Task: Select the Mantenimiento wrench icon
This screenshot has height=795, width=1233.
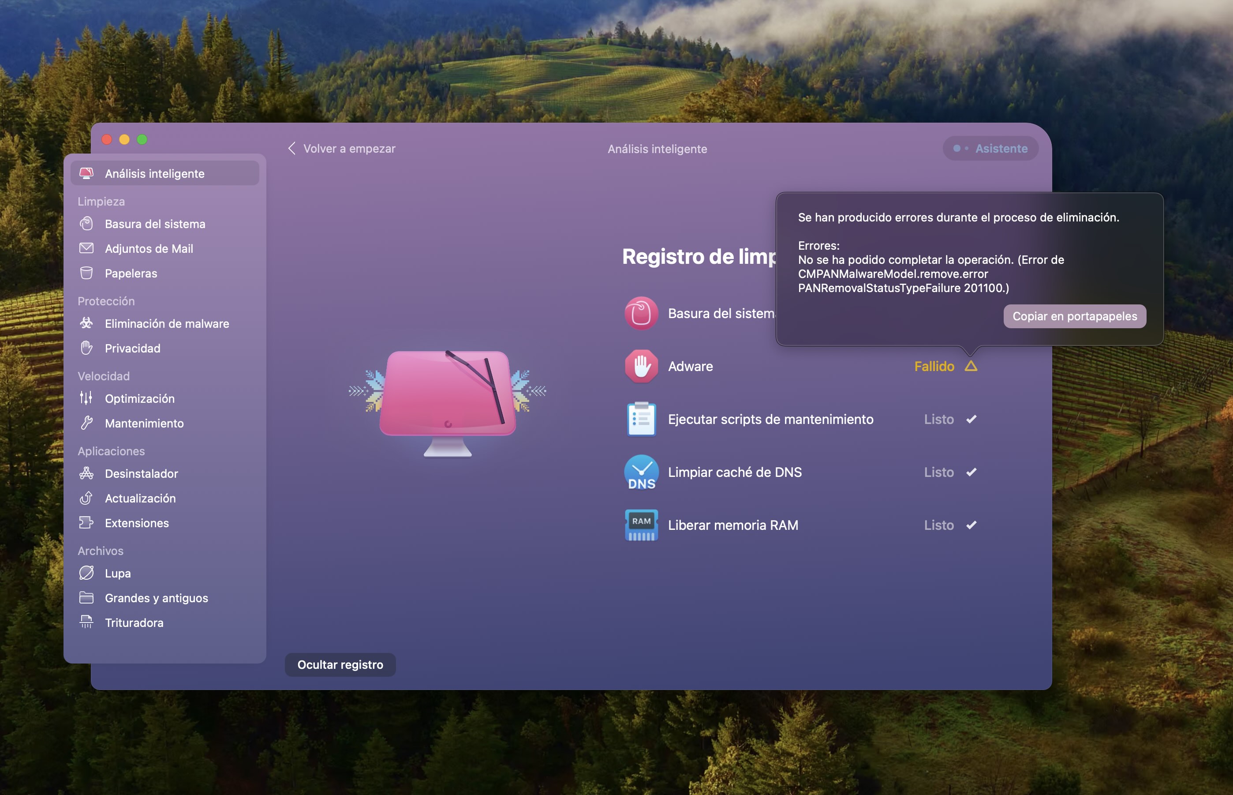Action: (x=86, y=423)
